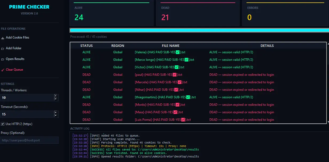Select the [Valeria] cookie file row
The height and width of the screenshot is (162, 329).
198,52
